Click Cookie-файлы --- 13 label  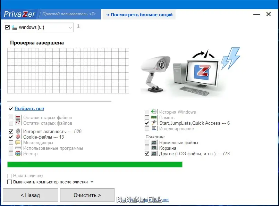(x=43, y=137)
